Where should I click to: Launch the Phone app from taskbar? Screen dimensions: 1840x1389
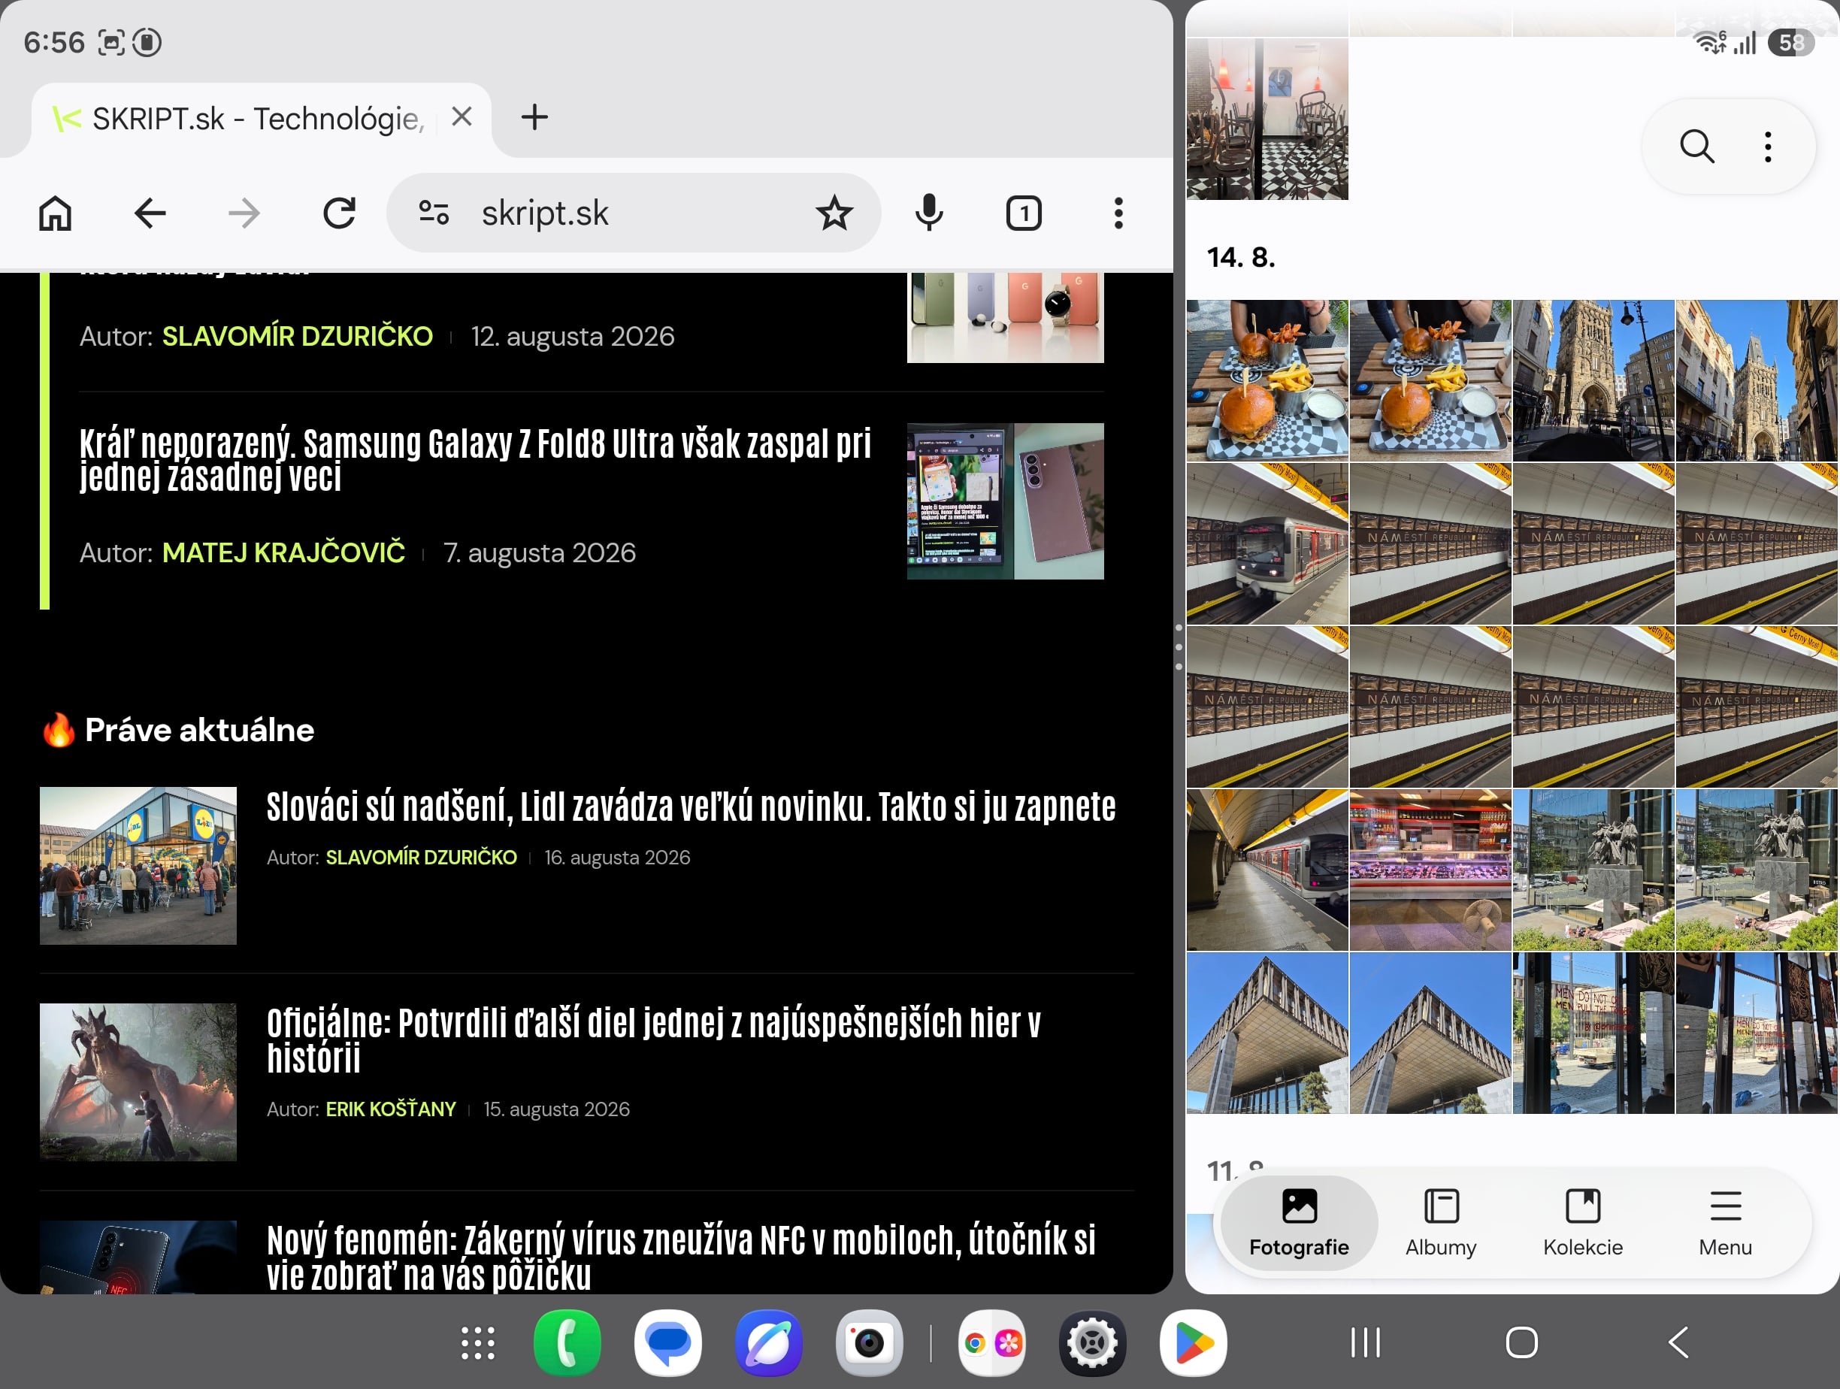[567, 1343]
